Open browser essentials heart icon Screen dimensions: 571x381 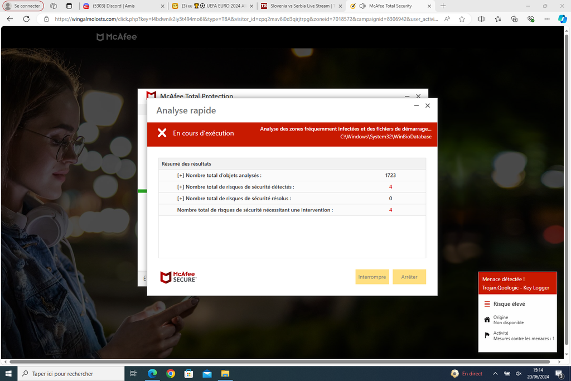coord(531,19)
